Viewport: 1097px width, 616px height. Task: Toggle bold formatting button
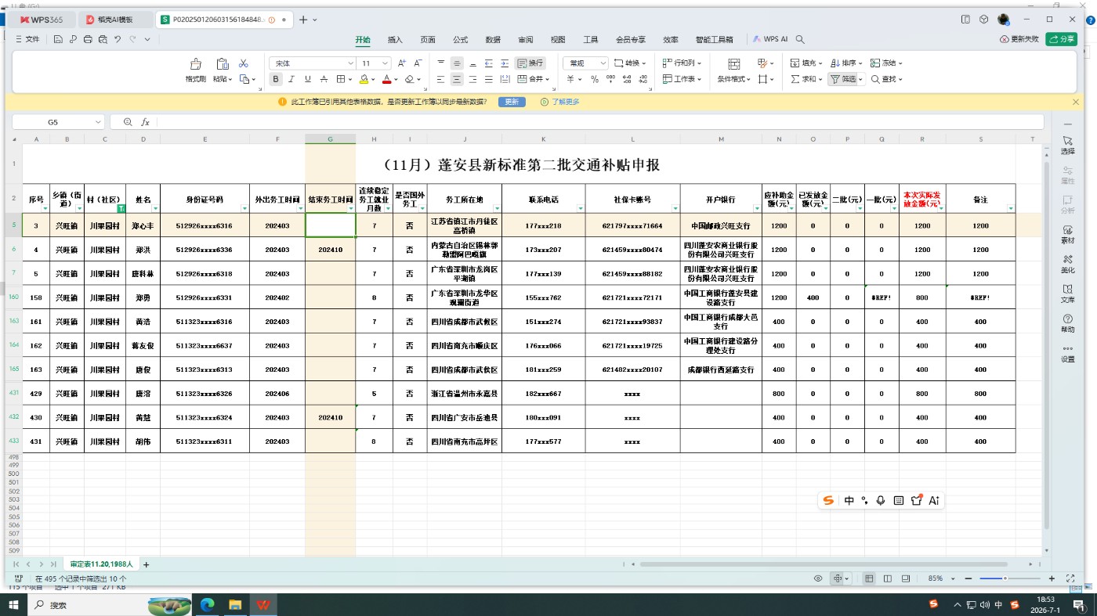tap(276, 79)
